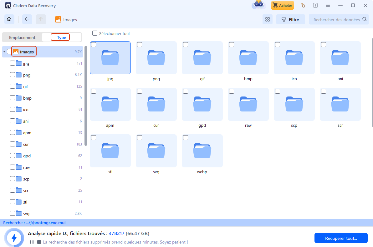Go to the home screen icon

click(x=9, y=19)
